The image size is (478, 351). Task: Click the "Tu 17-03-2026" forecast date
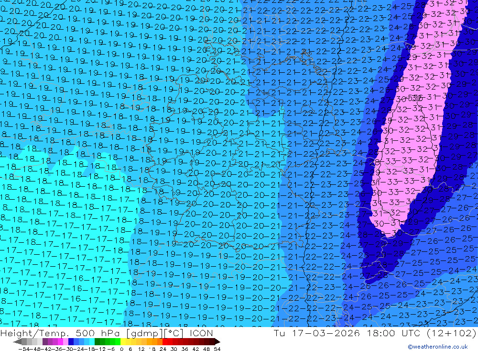[x=317, y=333]
